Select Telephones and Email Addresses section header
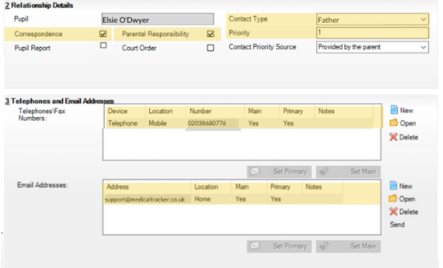 (59, 101)
